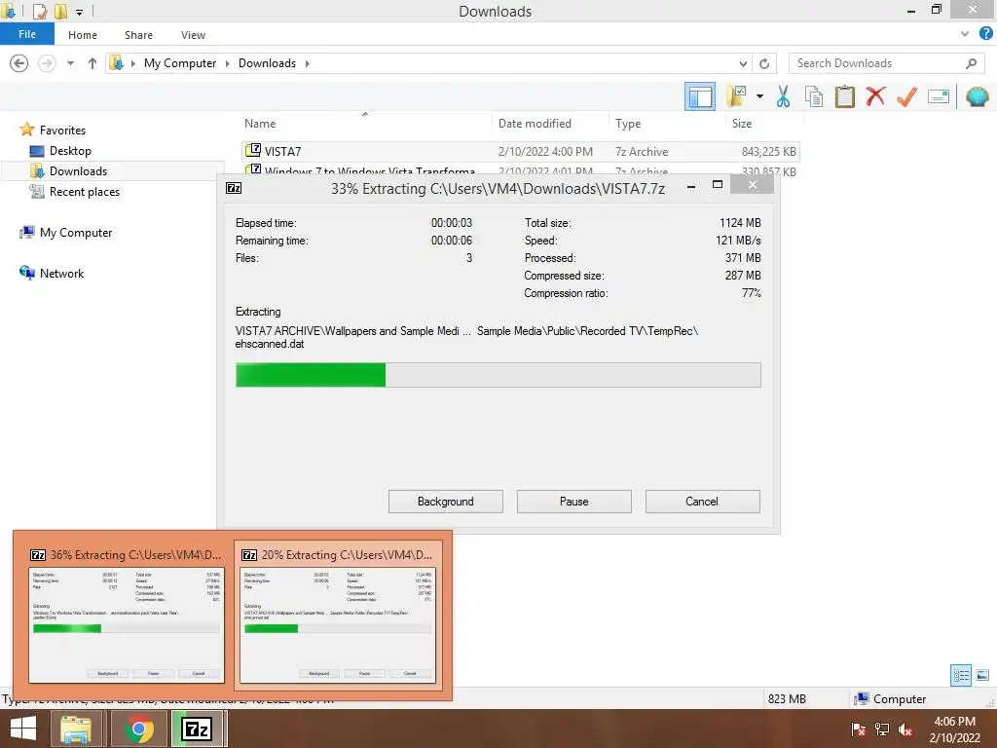
Task: Click the Rename label icon
Action: click(939, 96)
